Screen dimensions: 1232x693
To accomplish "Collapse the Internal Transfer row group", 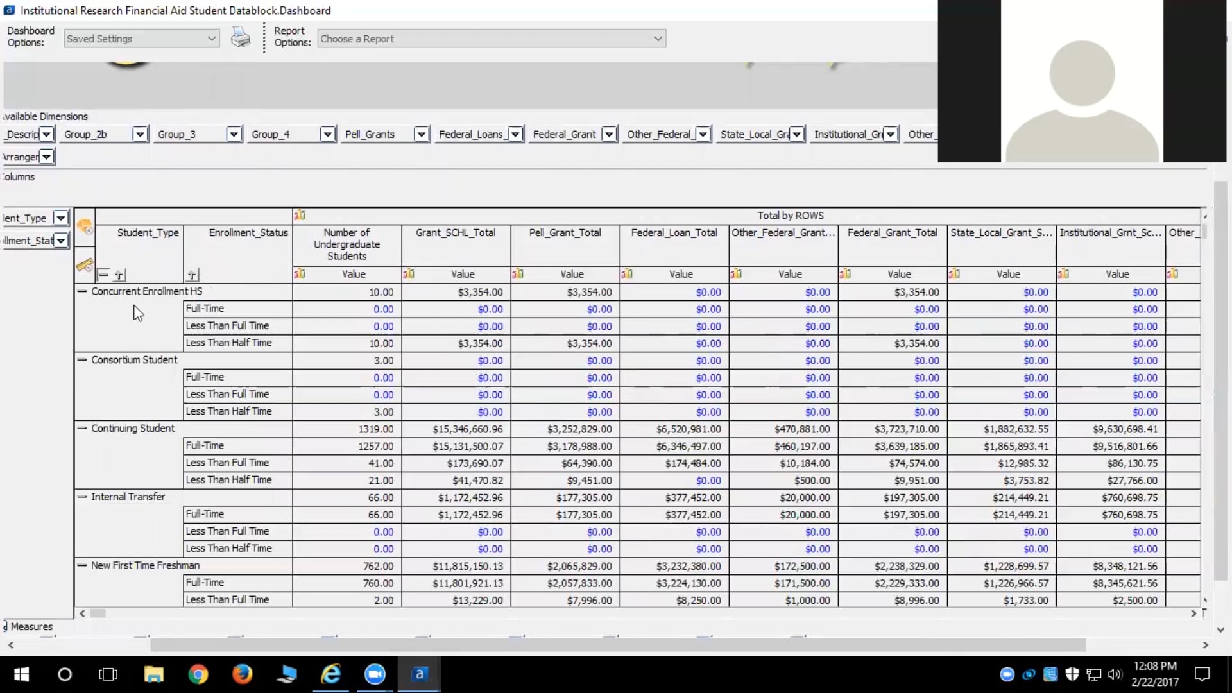I will [x=82, y=497].
